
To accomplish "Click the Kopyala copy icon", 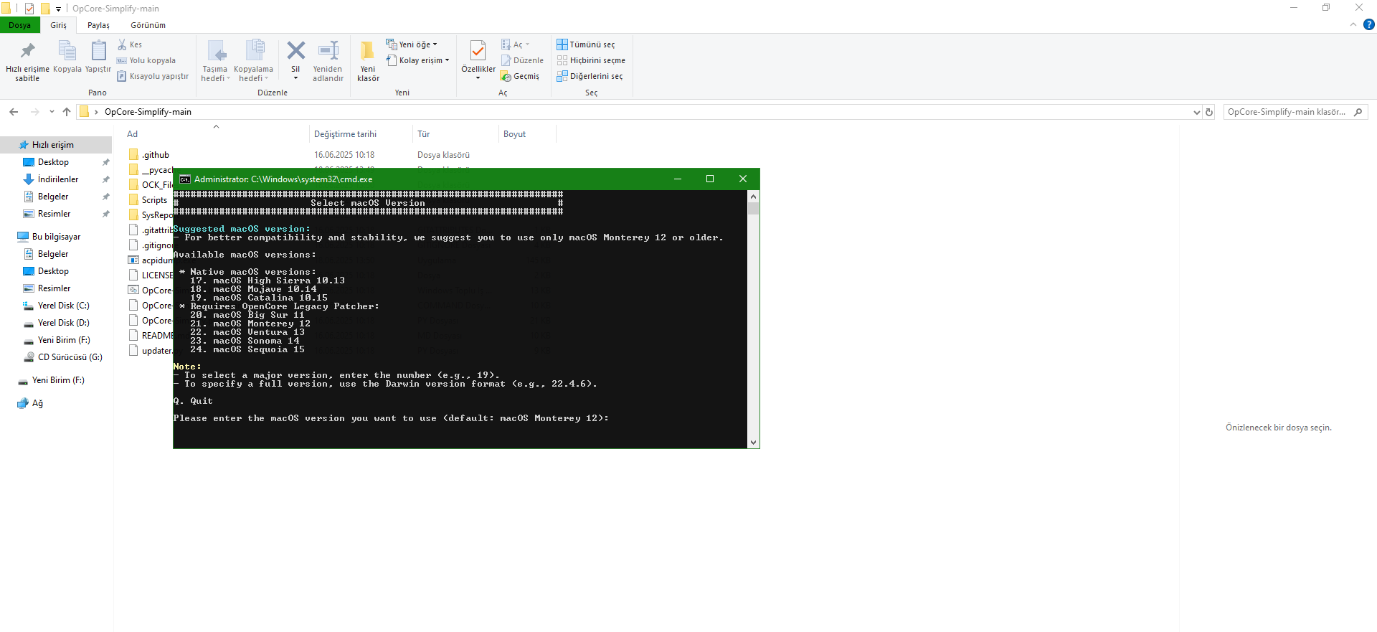I will (67, 52).
